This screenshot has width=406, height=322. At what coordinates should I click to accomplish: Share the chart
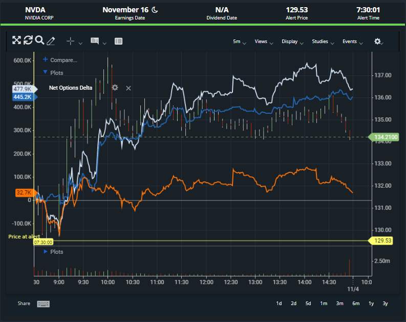[x=24, y=304]
